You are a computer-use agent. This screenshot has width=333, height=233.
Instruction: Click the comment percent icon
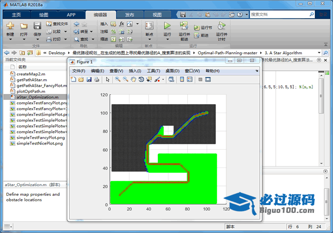(114, 32)
